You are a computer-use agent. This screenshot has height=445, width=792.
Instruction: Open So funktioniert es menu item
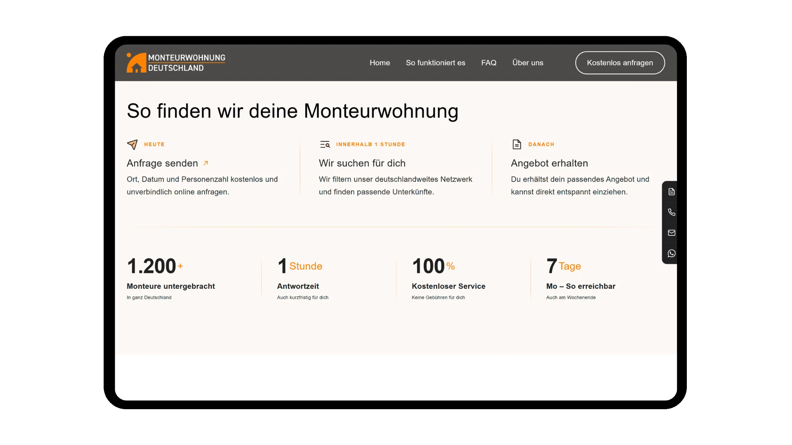[436, 63]
